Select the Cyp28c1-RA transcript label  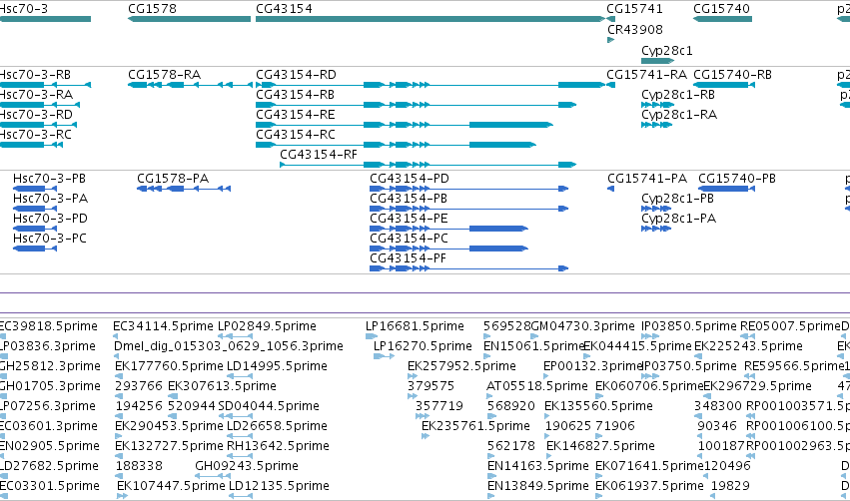(x=679, y=115)
